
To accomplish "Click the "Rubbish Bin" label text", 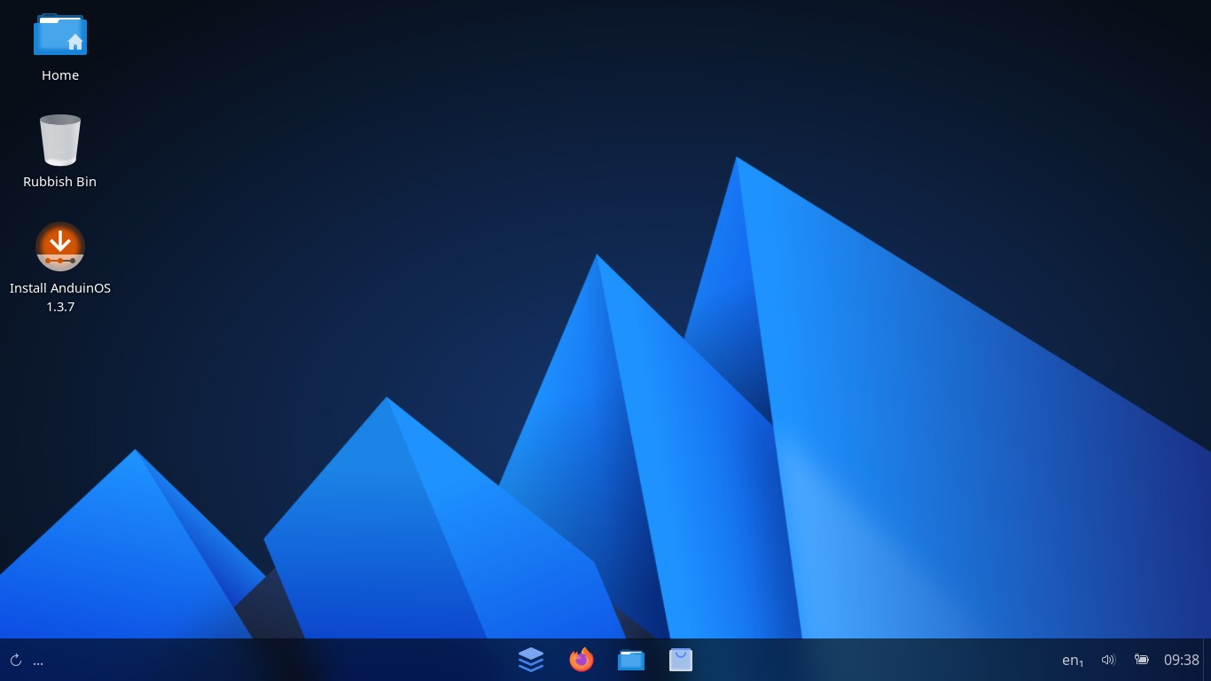I will pos(60,182).
